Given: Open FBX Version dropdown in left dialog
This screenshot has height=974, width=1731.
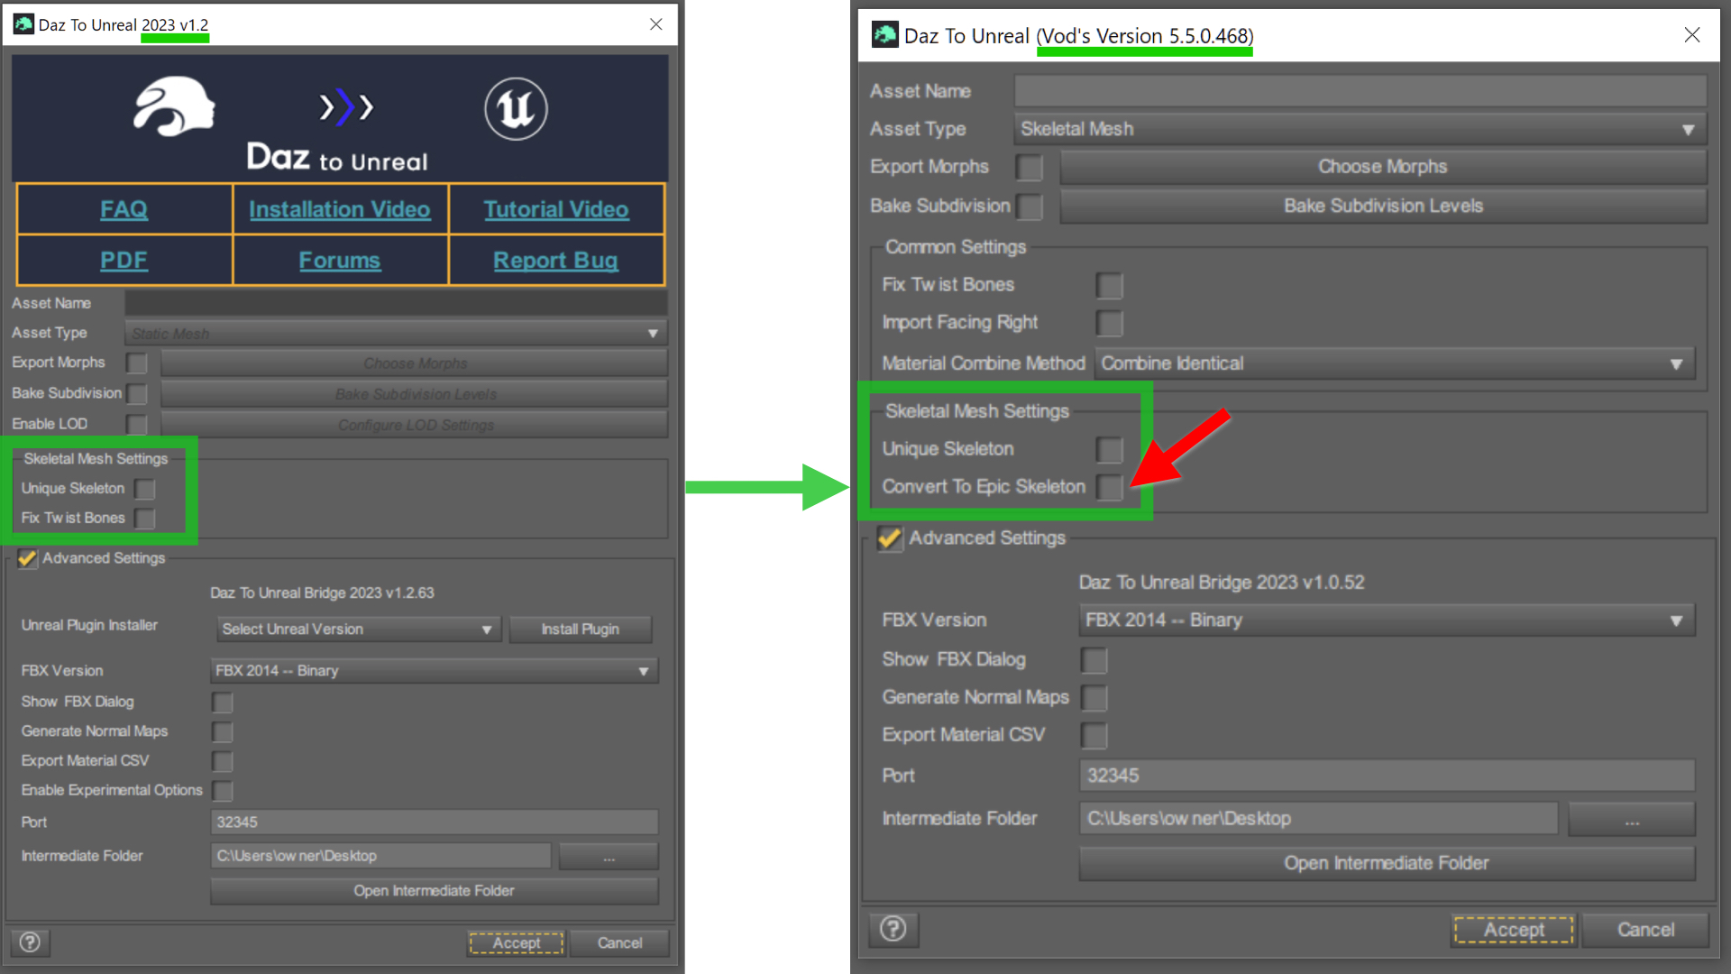Looking at the screenshot, I should tap(435, 671).
